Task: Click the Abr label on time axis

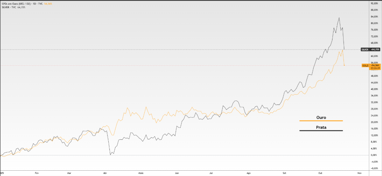Action: 105,173
